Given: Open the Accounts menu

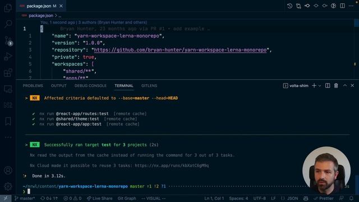Looking at the screenshot, I should tap(8, 171).
